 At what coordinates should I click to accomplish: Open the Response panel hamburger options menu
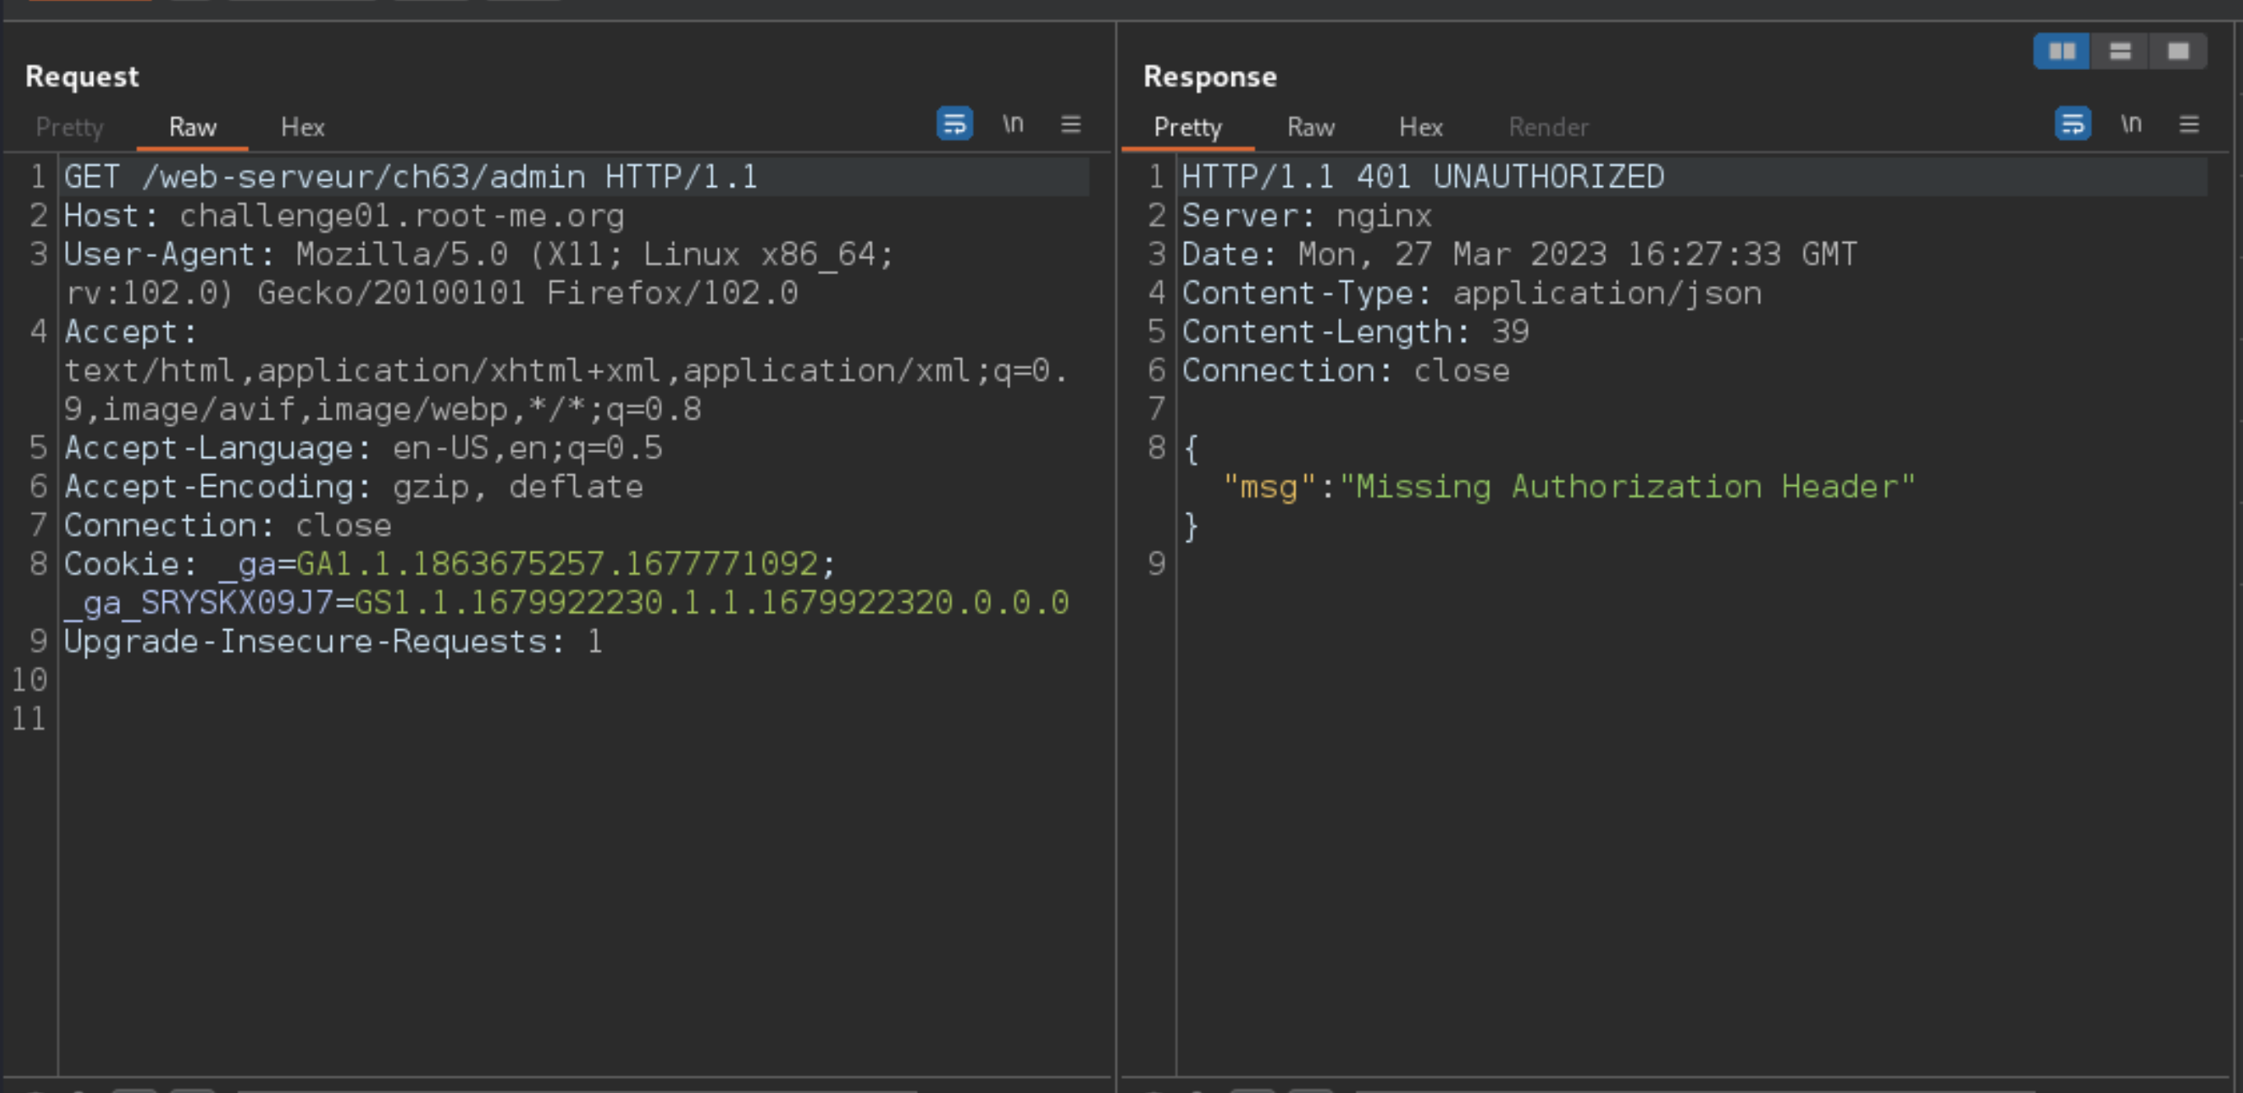click(x=2189, y=124)
